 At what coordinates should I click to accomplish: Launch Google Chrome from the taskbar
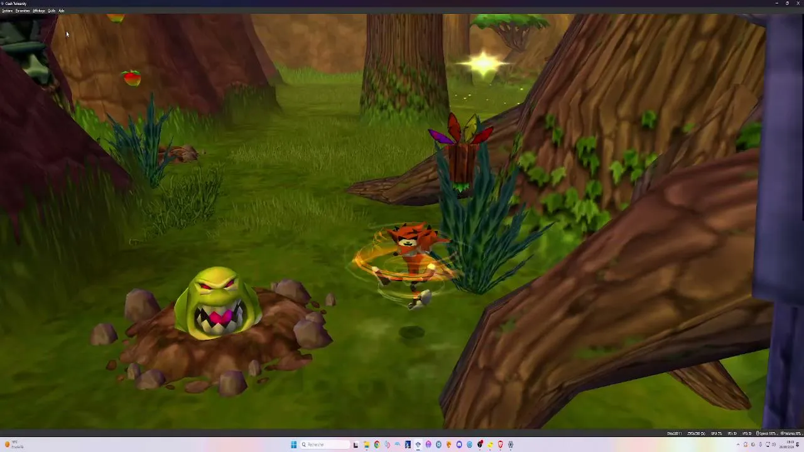tap(377, 444)
